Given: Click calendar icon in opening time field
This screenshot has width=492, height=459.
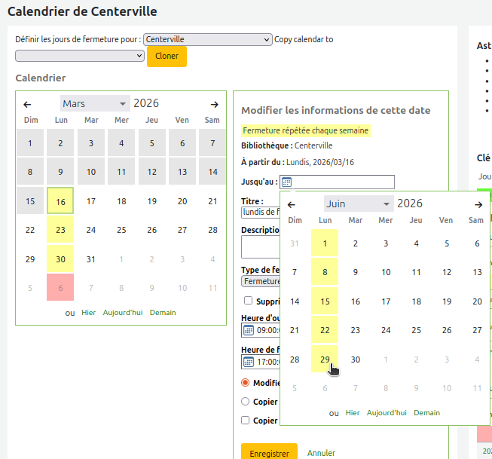Looking at the screenshot, I should 249,330.
